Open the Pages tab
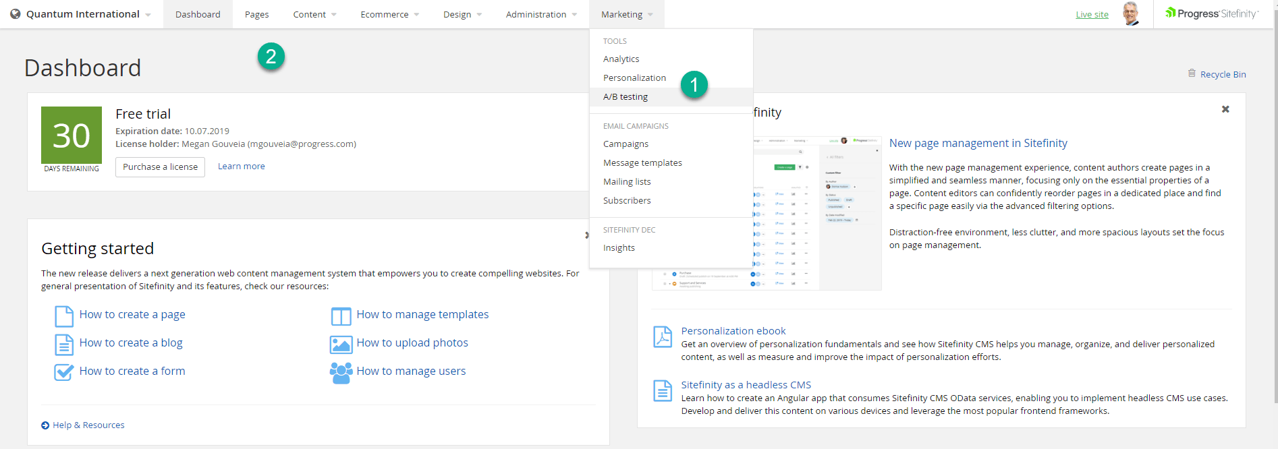This screenshot has width=1278, height=449. pos(256,14)
